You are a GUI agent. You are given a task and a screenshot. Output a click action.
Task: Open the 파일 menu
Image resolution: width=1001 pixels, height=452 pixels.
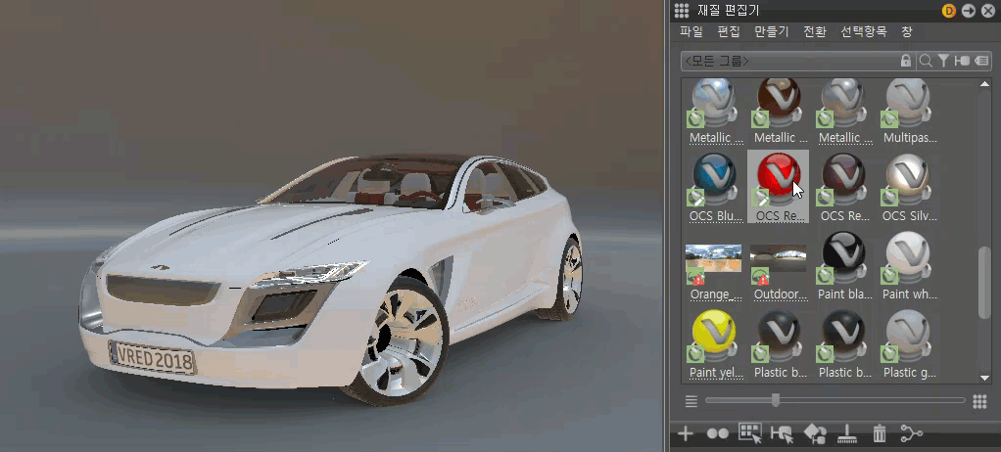(691, 31)
